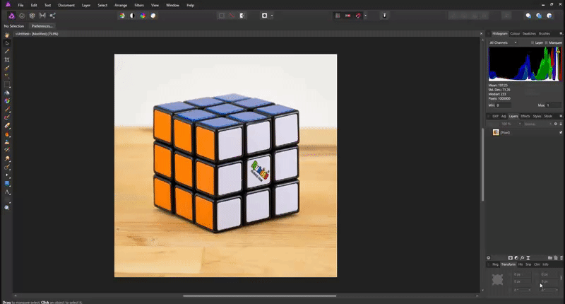Add a live filter hourglass icon

[x=528, y=258]
